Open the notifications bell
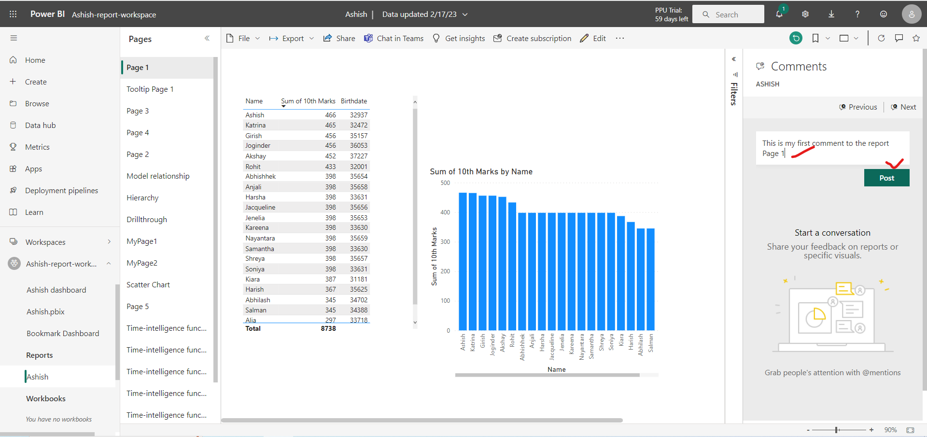927x437 pixels. 779,14
